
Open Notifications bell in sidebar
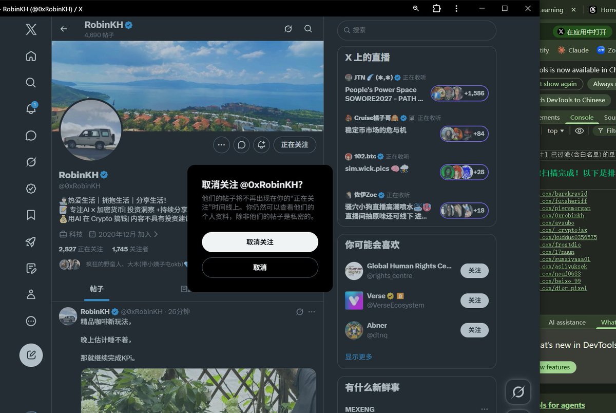point(31,109)
